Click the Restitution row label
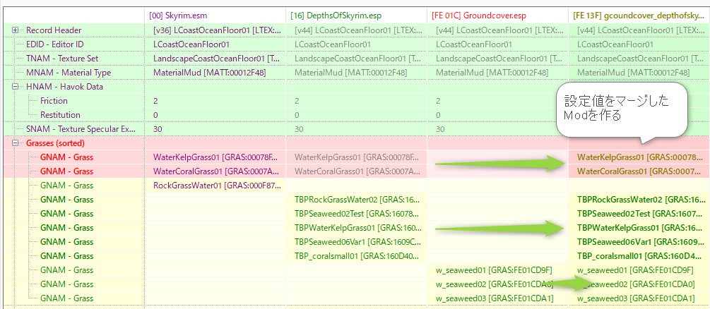Screen dimensions: 710x309 pos(60,115)
